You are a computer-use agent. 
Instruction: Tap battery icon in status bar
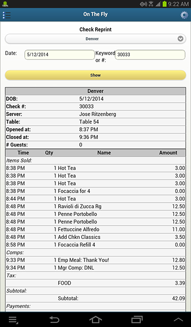coord(165,4)
